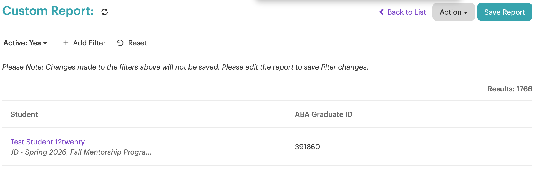
Task: Click the left chevron icon before Back to List
Action: [382, 12]
